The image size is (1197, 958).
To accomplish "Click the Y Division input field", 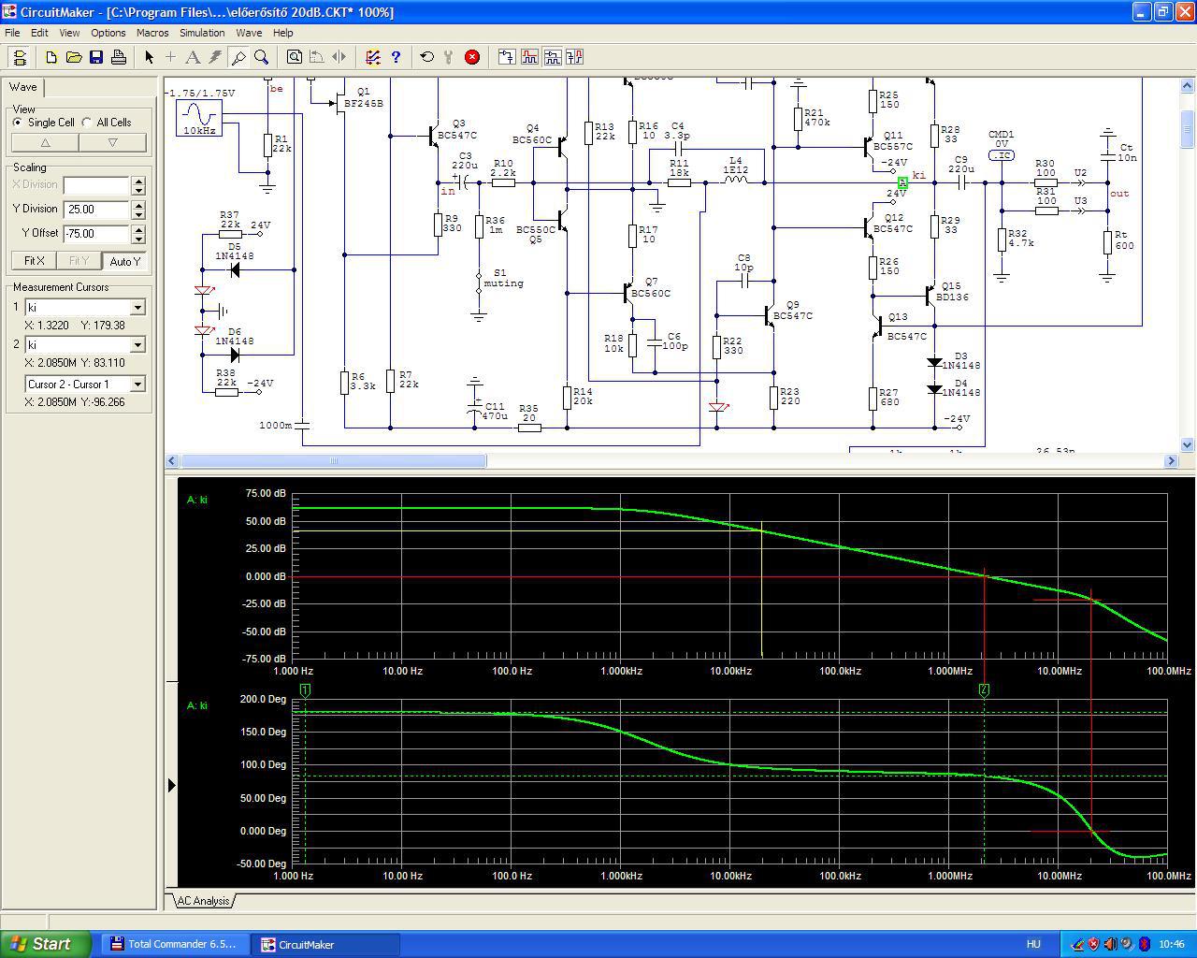I will click(96, 210).
